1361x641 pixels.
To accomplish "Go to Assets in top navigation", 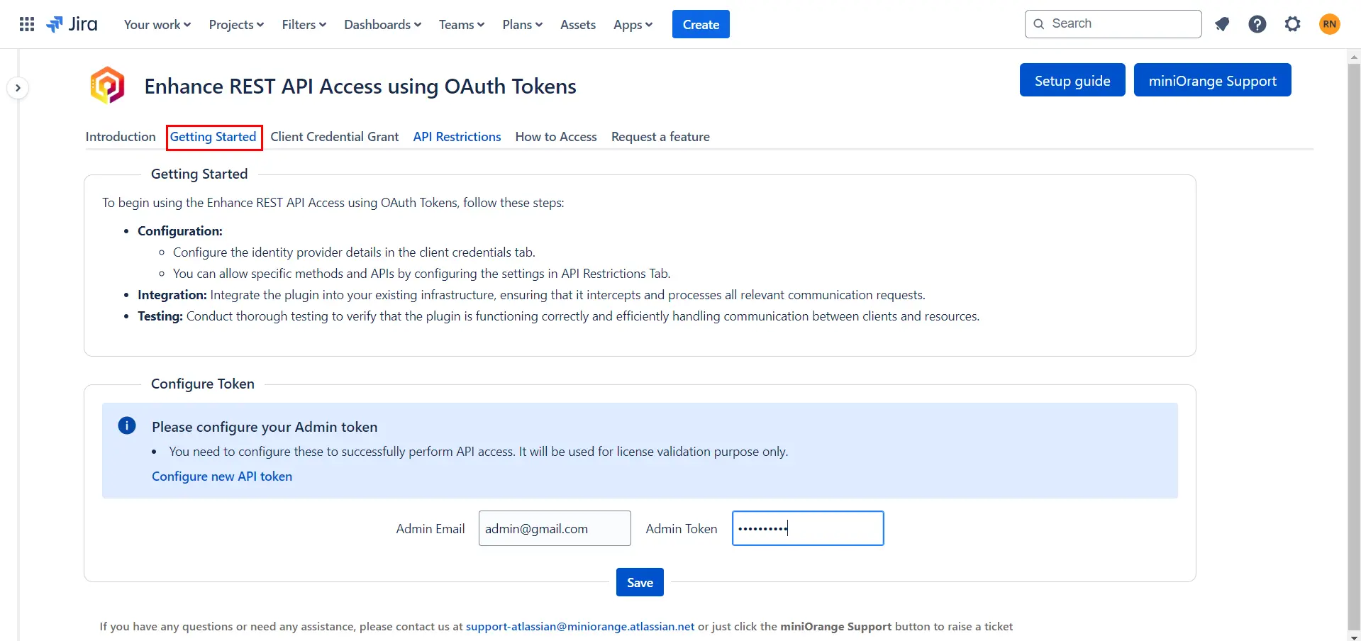I will (x=578, y=24).
